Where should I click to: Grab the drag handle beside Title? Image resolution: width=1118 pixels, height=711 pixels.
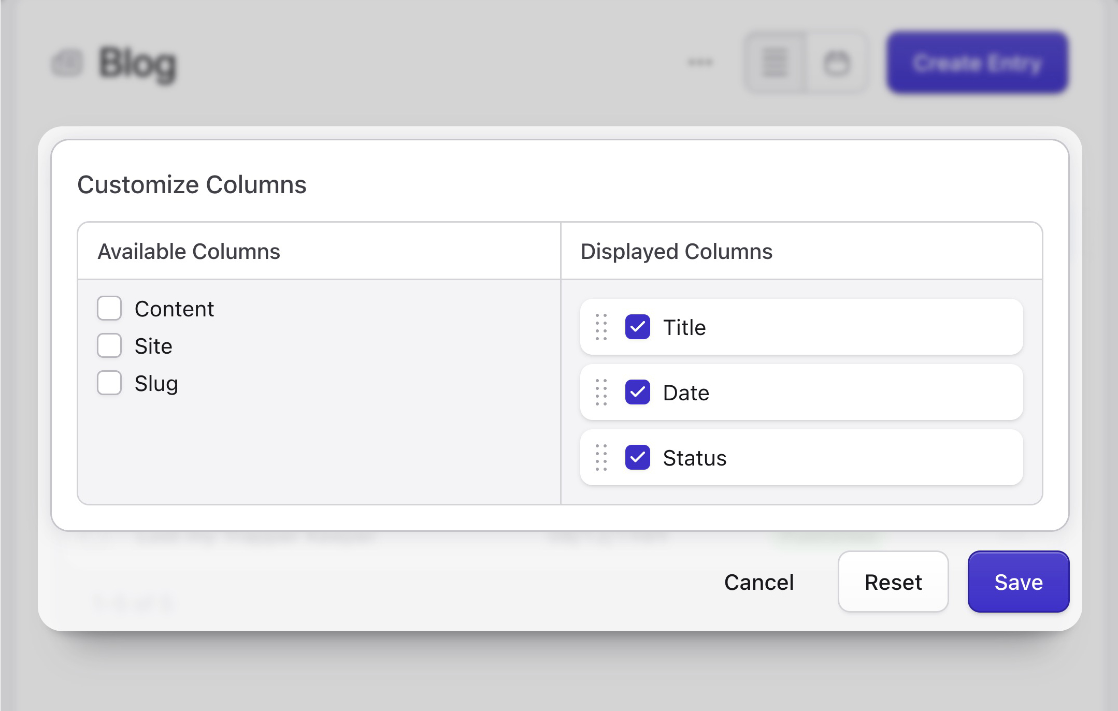(x=601, y=327)
